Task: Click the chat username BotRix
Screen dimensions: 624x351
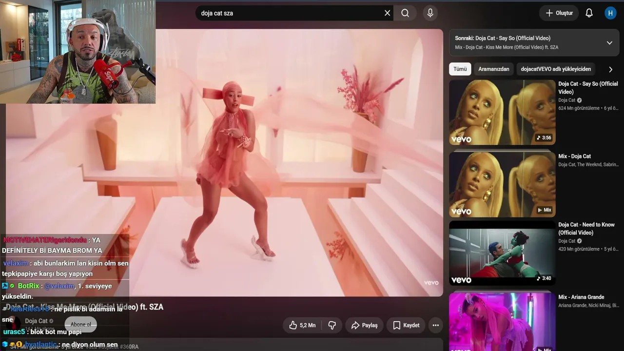Action: click(x=28, y=286)
